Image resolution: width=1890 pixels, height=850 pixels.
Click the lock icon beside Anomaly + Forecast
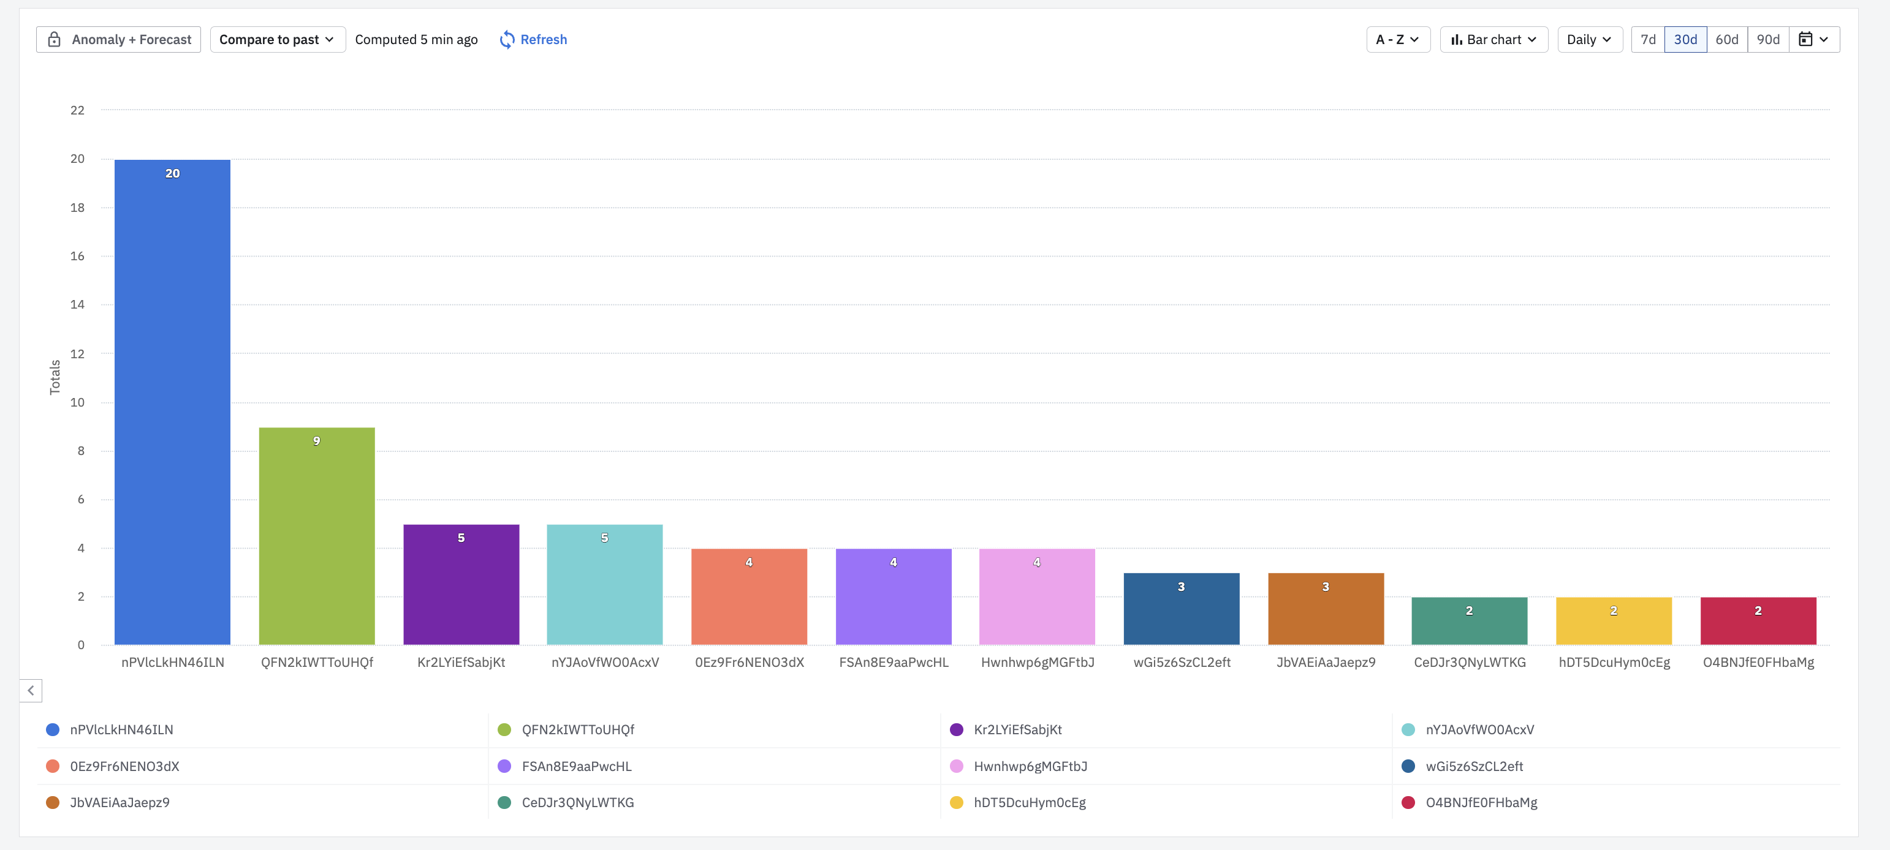click(x=55, y=40)
